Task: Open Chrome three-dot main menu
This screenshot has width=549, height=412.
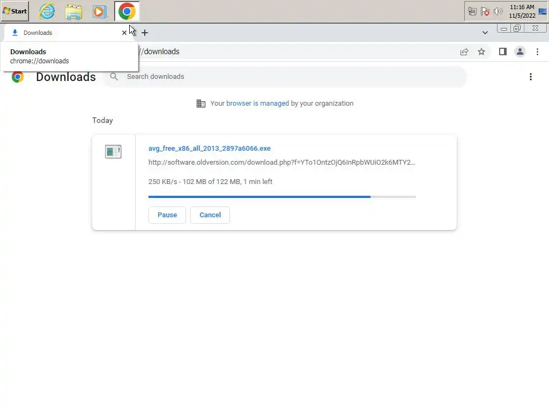Action: tap(537, 52)
